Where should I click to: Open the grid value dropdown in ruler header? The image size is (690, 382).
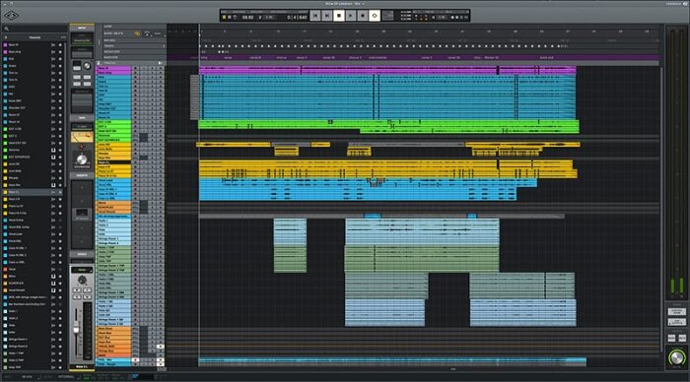(x=159, y=33)
